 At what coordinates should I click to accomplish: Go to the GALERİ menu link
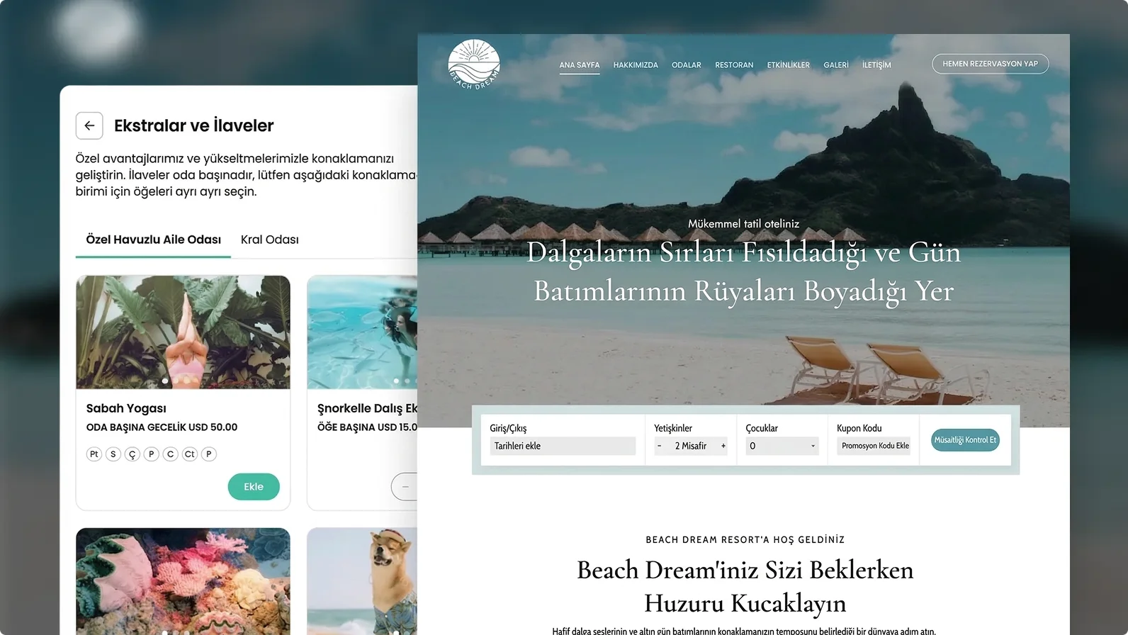tap(835, 65)
